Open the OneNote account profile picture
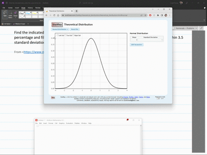 click(181, 3)
